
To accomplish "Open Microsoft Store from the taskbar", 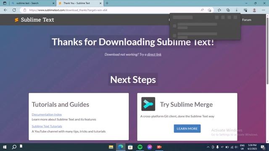I will (x=130, y=147).
